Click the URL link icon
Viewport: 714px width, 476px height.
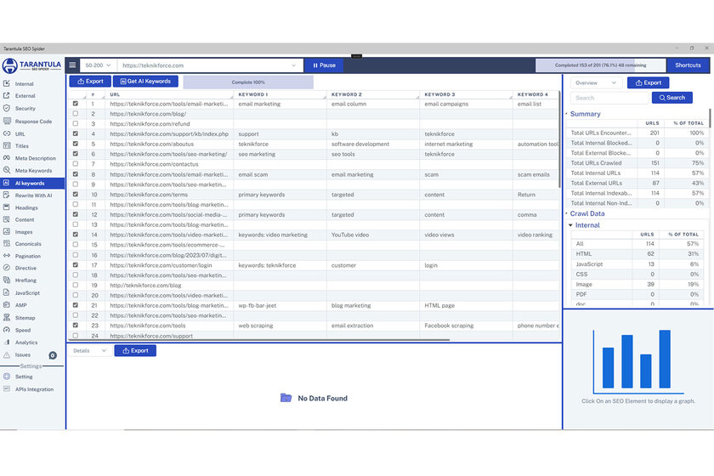(x=7, y=134)
